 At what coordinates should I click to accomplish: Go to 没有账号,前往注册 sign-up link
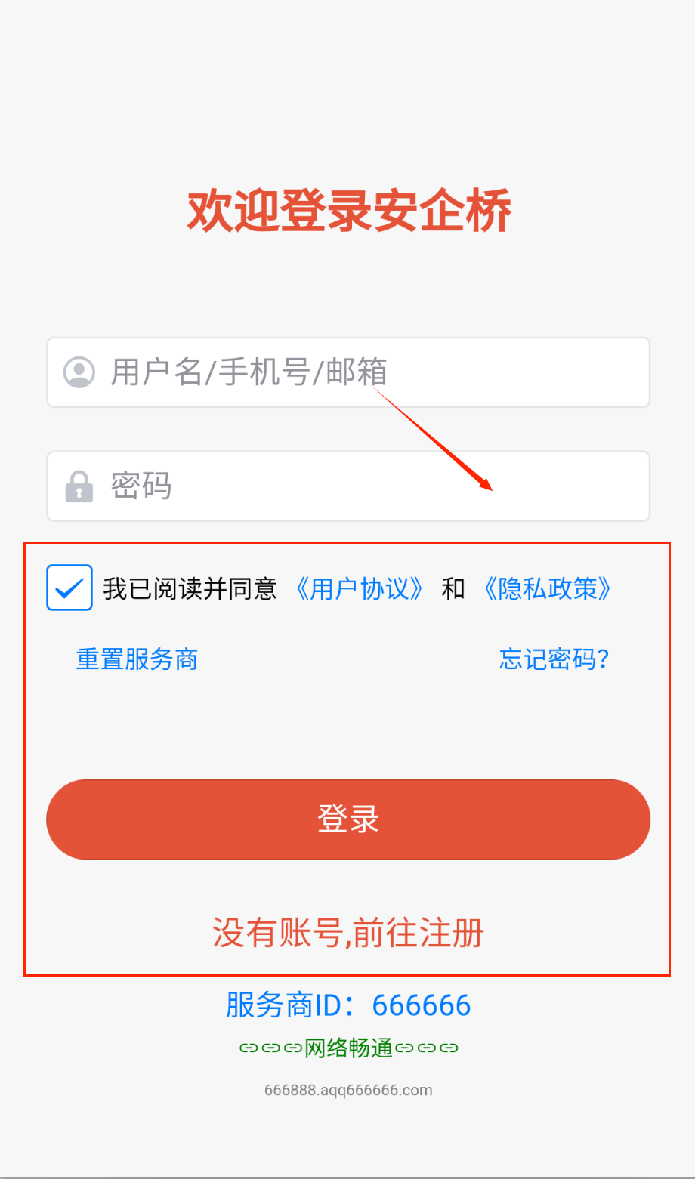point(348,933)
